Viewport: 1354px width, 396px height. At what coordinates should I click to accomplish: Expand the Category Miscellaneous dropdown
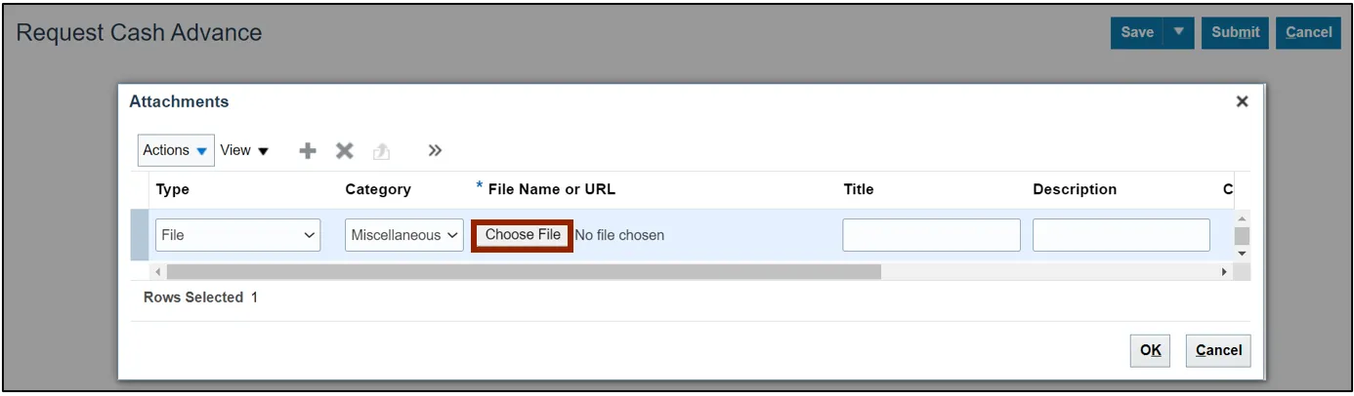pyautogui.click(x=404, y=235)
